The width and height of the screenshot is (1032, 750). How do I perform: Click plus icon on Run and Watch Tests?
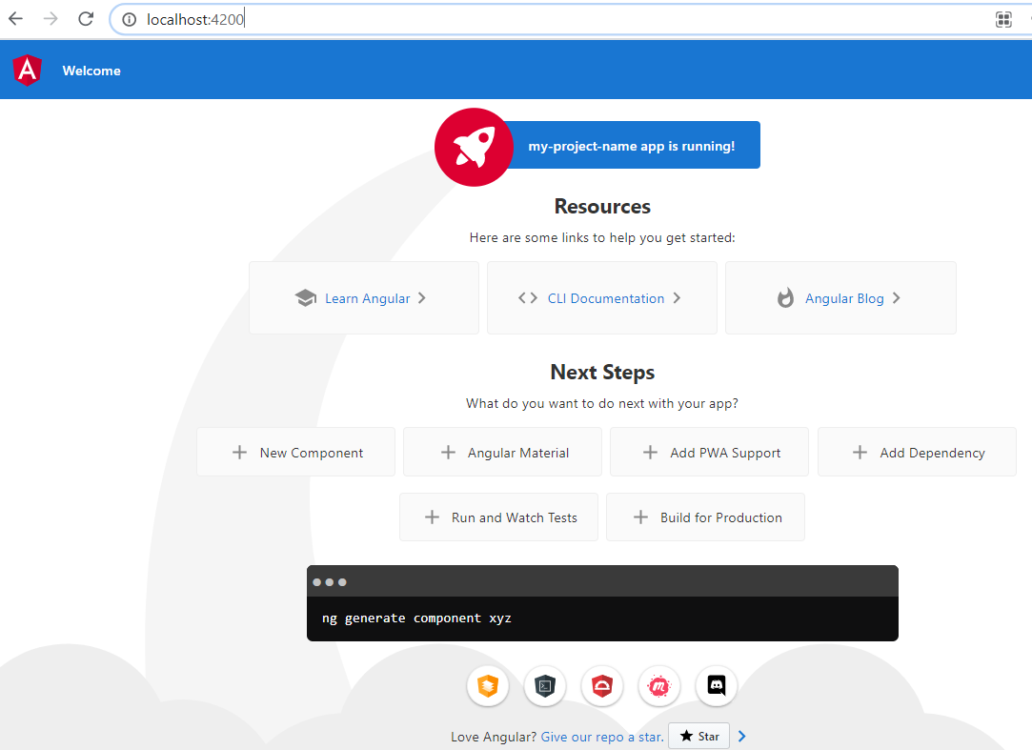coord(432,517)
